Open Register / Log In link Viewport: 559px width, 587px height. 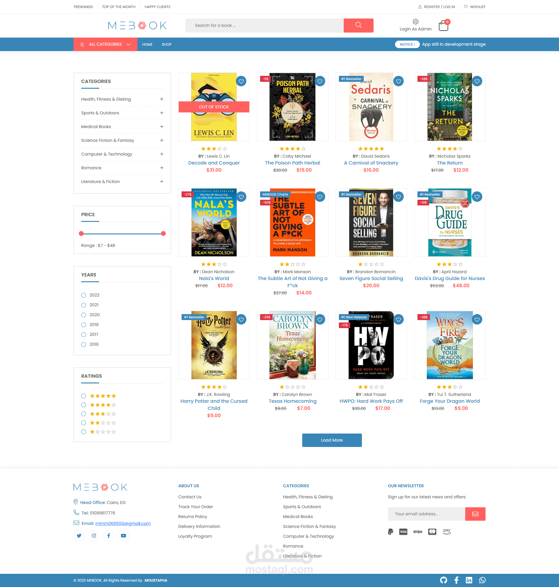pyautogui.click(x=437, y=7)
